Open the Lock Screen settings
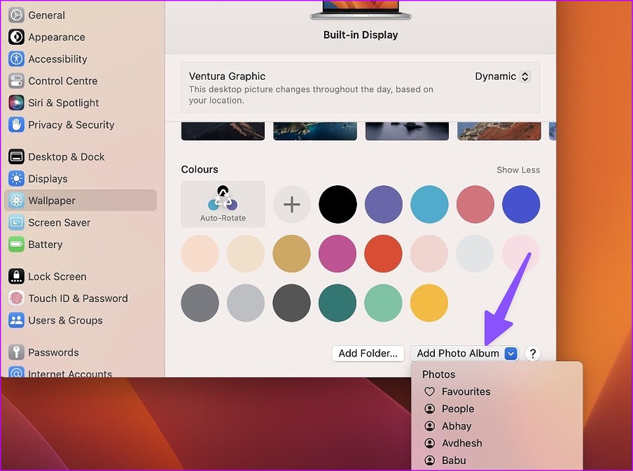 point(57,276)
